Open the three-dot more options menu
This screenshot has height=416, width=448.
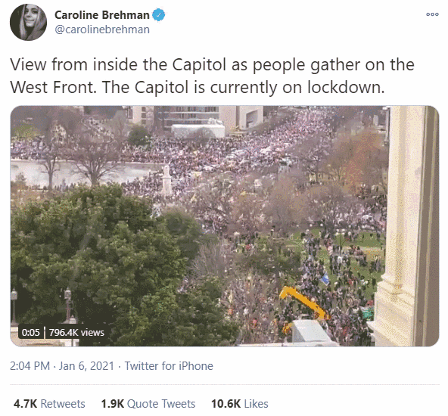coord(432,14)
